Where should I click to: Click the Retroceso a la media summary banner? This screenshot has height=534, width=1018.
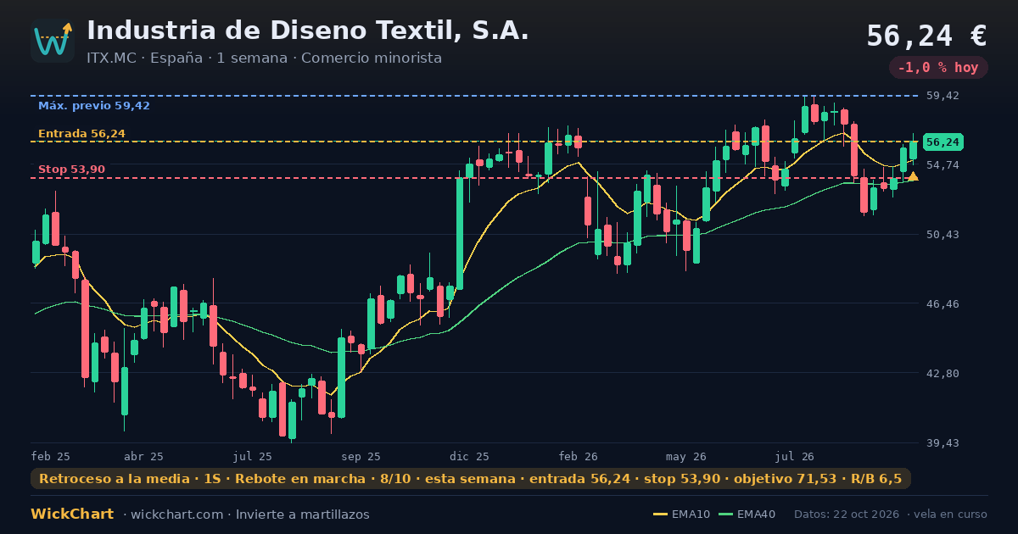(x=471, y=479)
